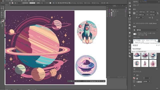Expand the opacity 100% arrow

(149, 81)
